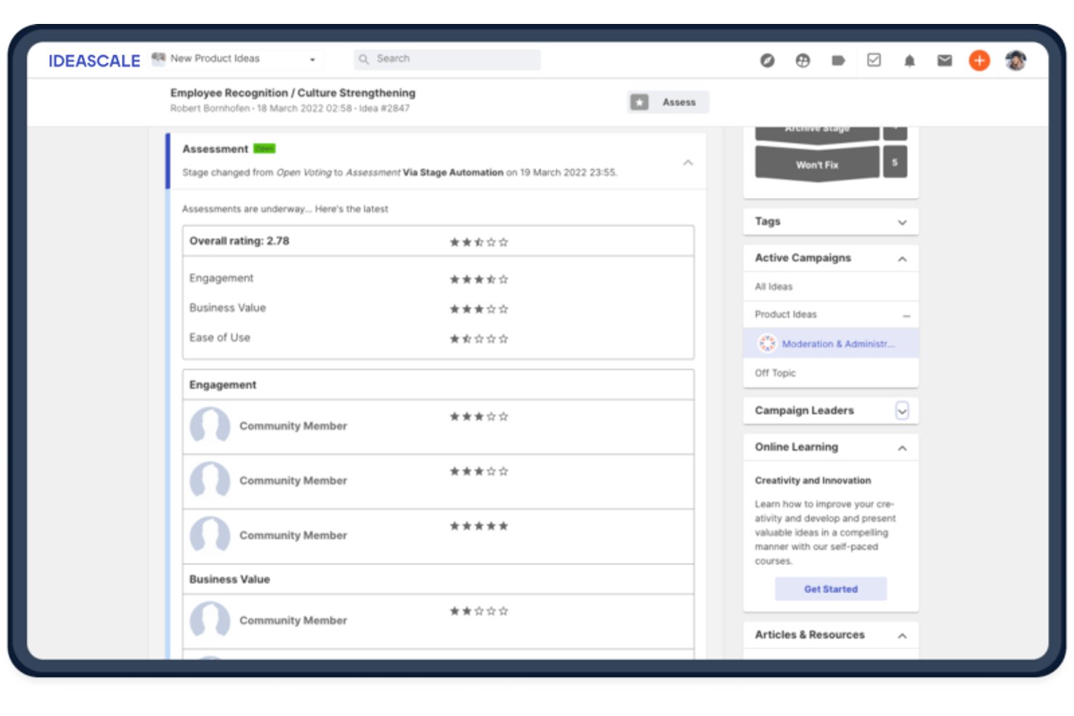Click the Overall rating: 2.78 text
Viewport: 1074px width, 716px height.
click(239, 241)
